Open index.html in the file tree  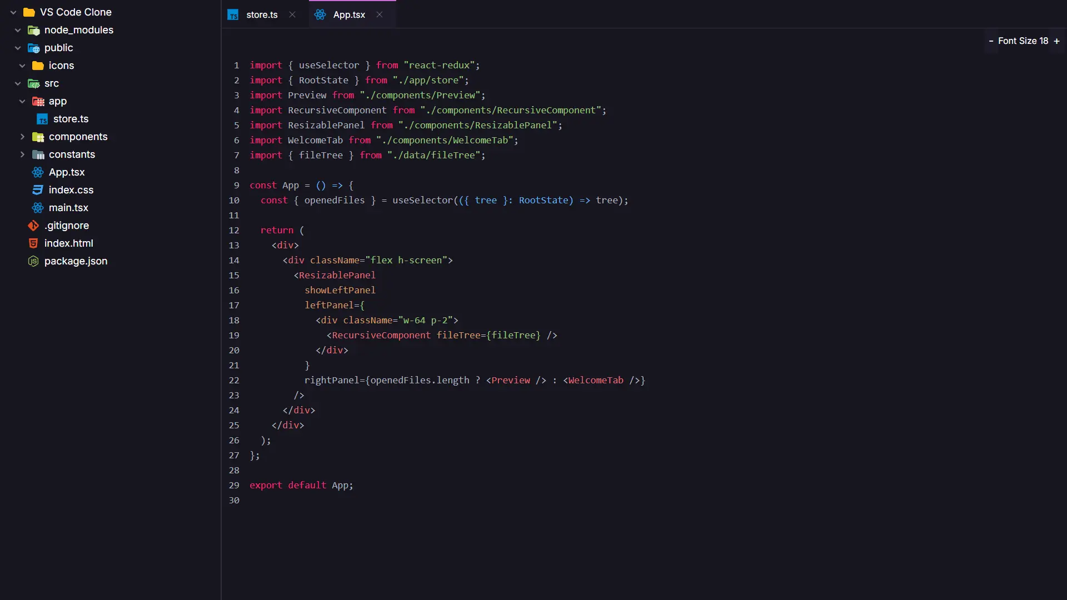point(69,243)
